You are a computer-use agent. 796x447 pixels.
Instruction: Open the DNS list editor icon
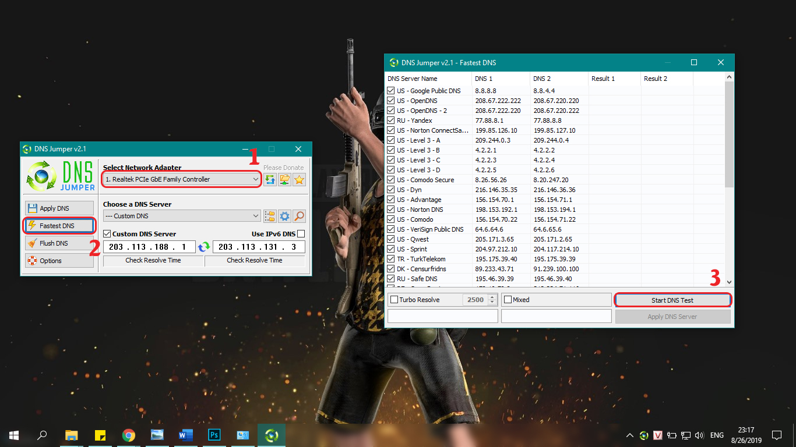(x=270, y=216)
